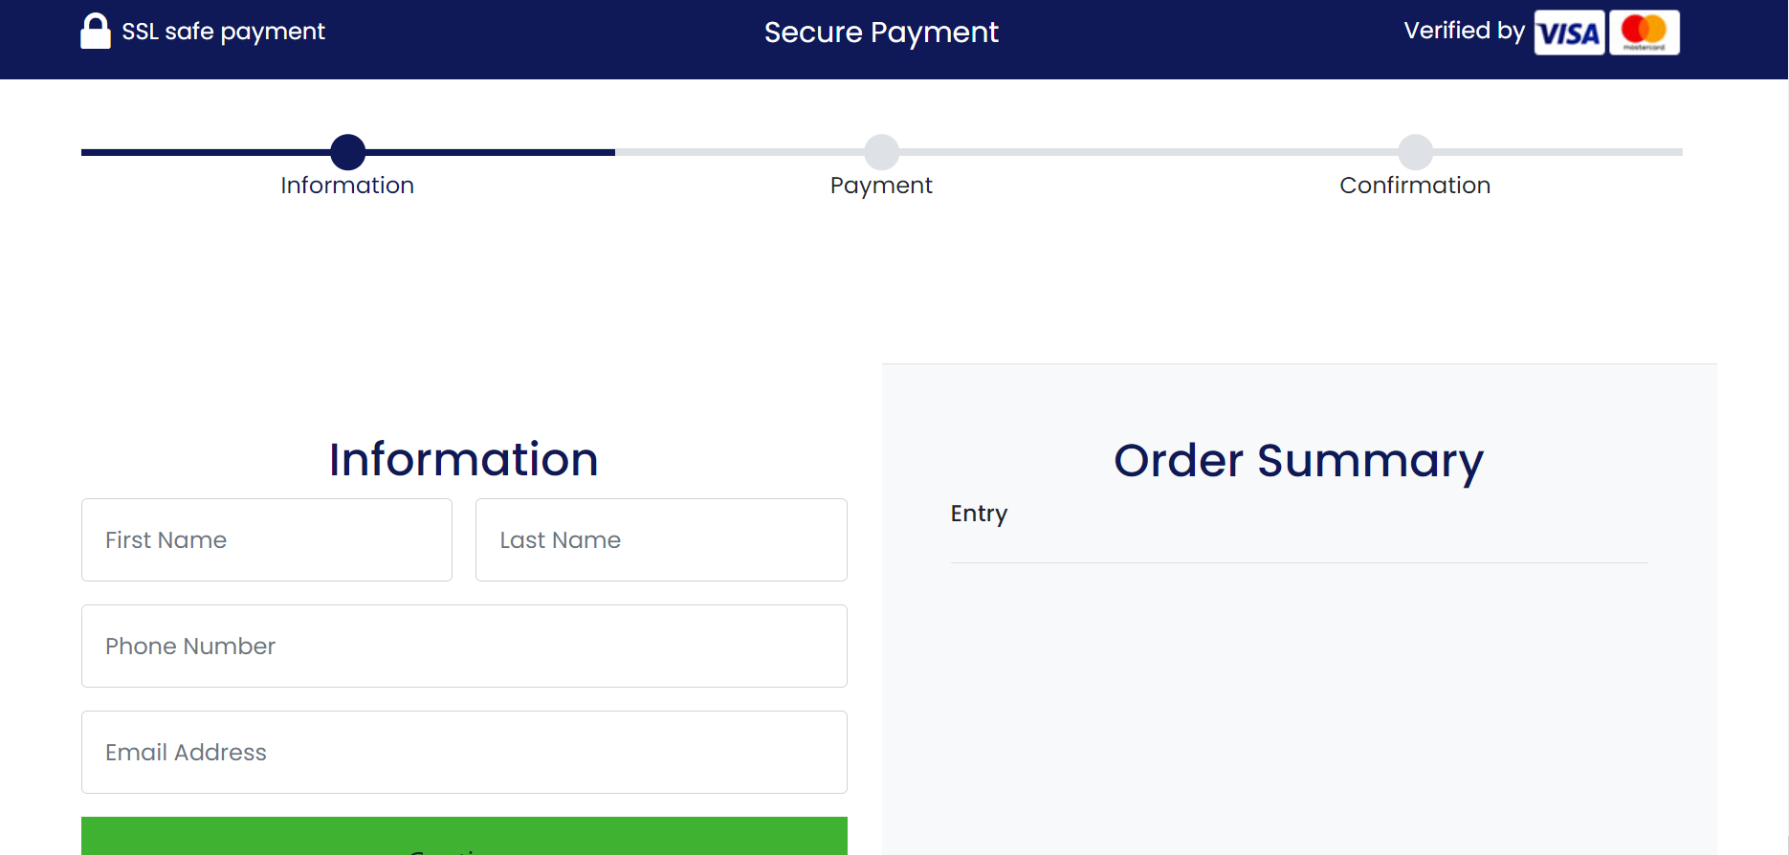1789x855 pixels.
Task: Click the SSL padlock icon
Action: [96, 32]
